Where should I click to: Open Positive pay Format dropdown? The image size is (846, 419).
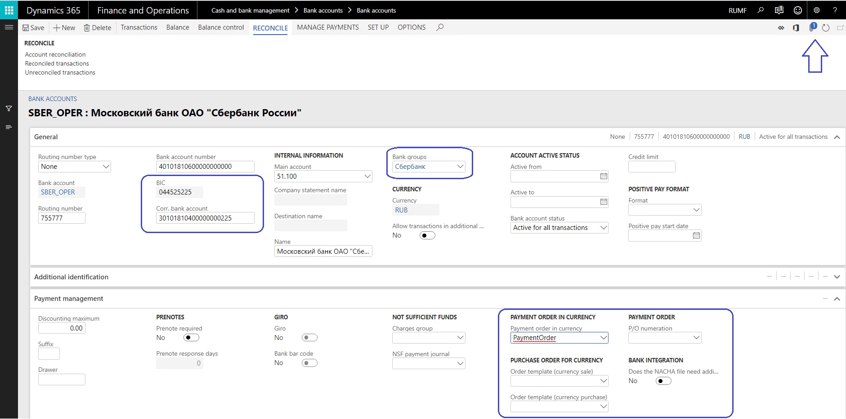pyautogui.click(x=696, y=210)
